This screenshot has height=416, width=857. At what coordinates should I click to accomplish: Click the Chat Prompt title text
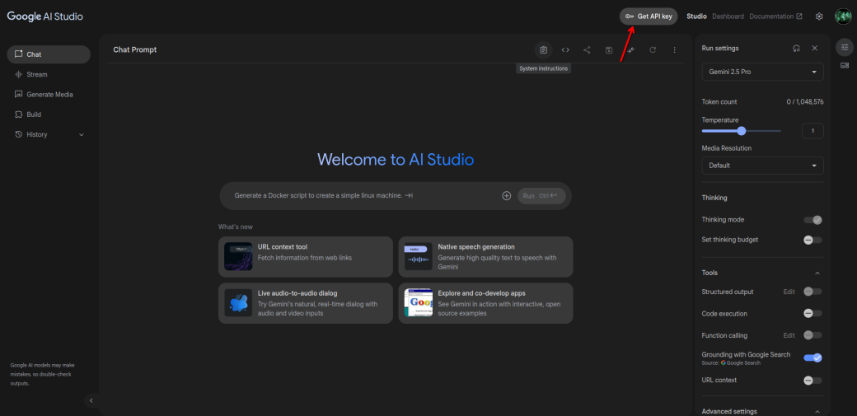click(135, 49)
